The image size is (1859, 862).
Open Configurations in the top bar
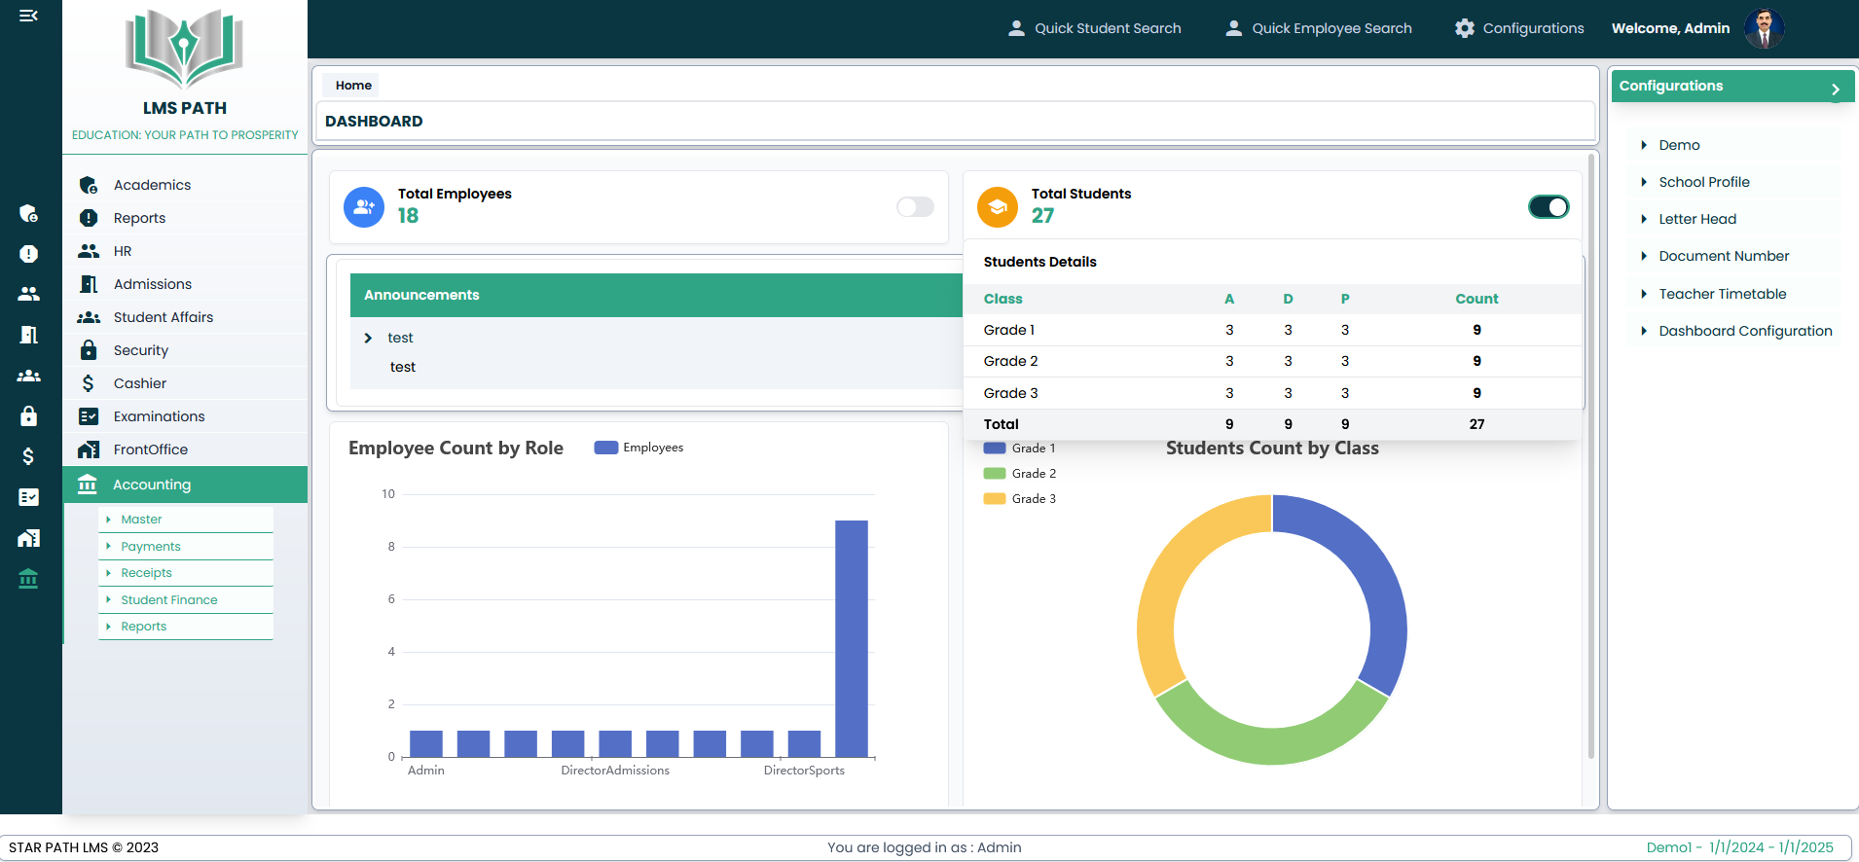(x=1519, y=28)
